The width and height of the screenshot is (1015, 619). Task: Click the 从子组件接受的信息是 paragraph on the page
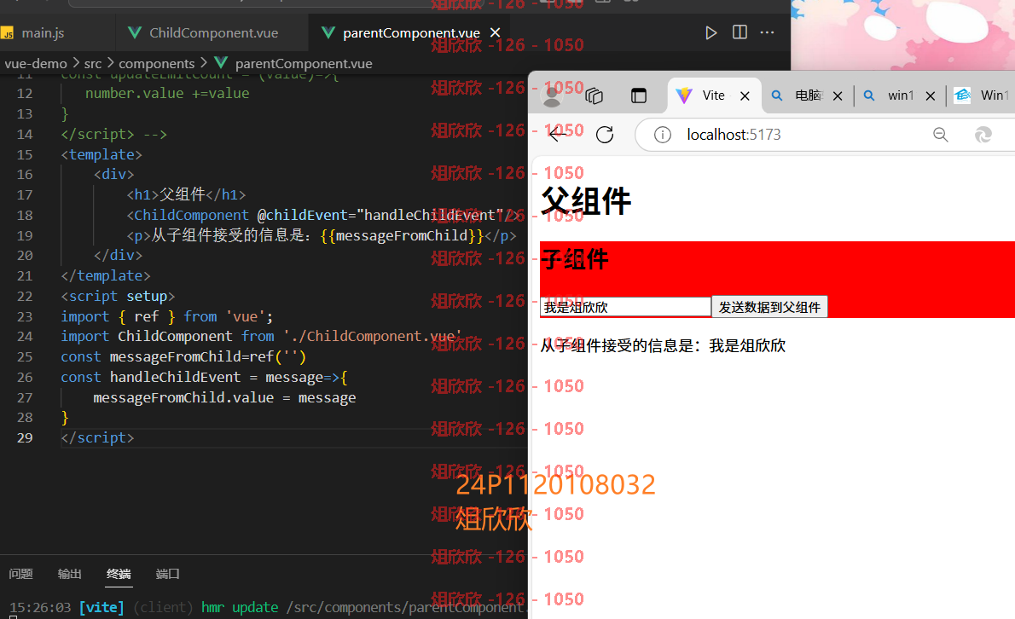coord(662,345)
